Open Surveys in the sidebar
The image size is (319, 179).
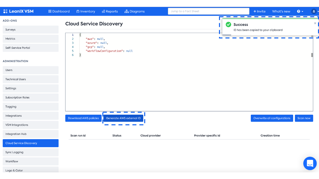(x=31, y=30)
